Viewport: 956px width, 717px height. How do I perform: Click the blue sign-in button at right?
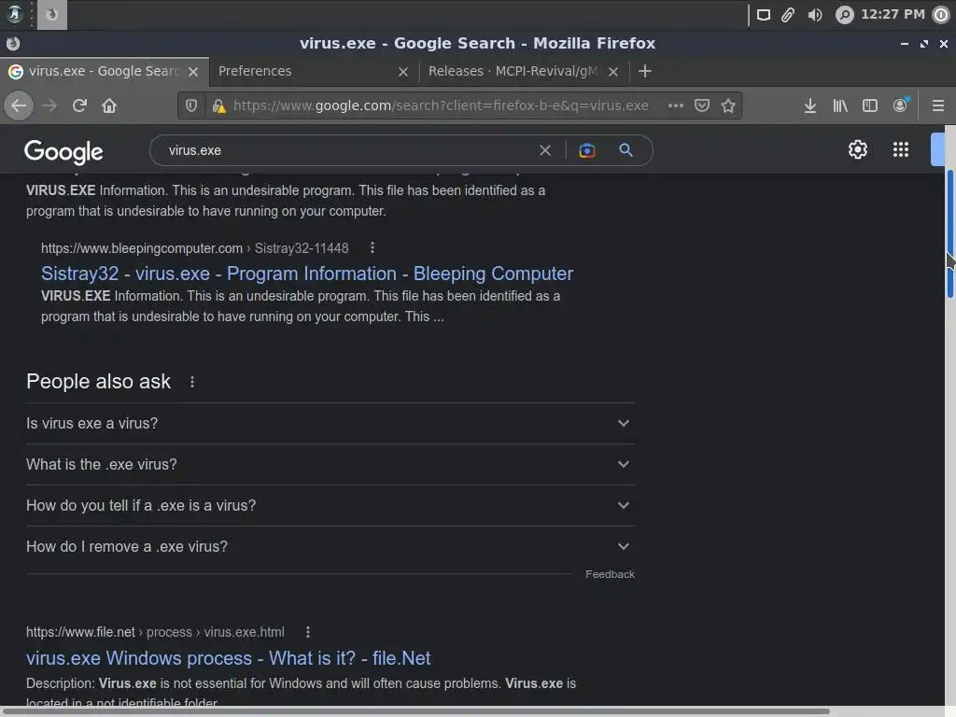[937, 149]
